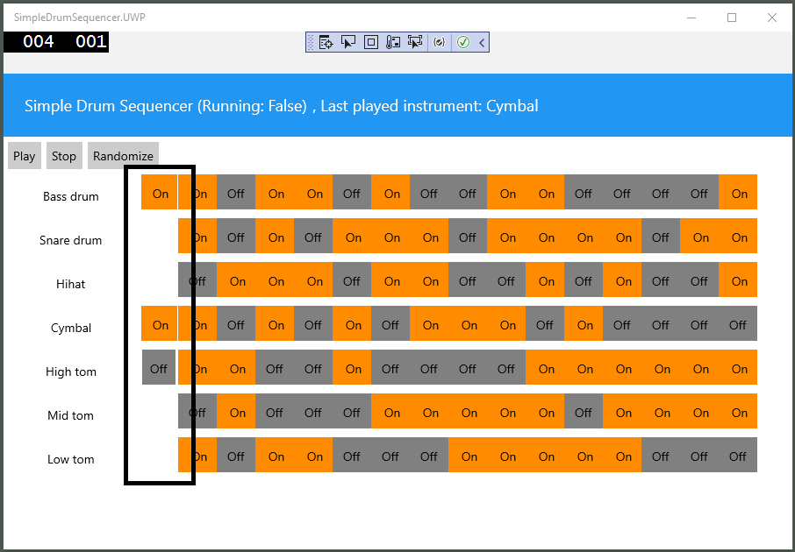Screen dimensions: 795x552
Task: Toggle display of layout adorners
Action: [x=370, y=41]
